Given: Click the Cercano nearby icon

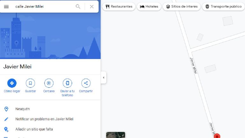Looking at the screenshot, I should tap(49, 83).
